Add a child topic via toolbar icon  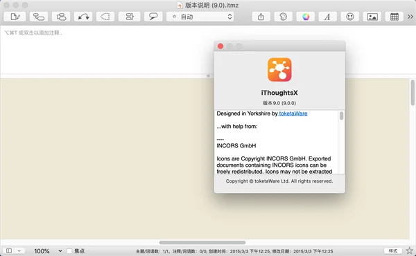point(39,17)
